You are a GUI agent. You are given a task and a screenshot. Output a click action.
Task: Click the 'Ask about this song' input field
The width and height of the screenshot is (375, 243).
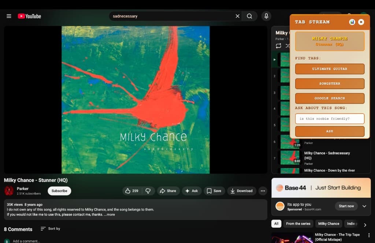click(x=330, y=119)
